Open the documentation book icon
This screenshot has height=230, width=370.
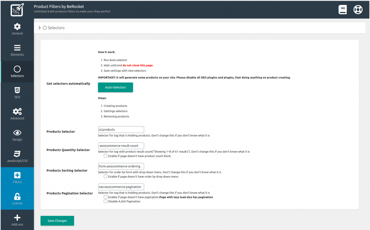pyautogui.click(x=343, y=10)
